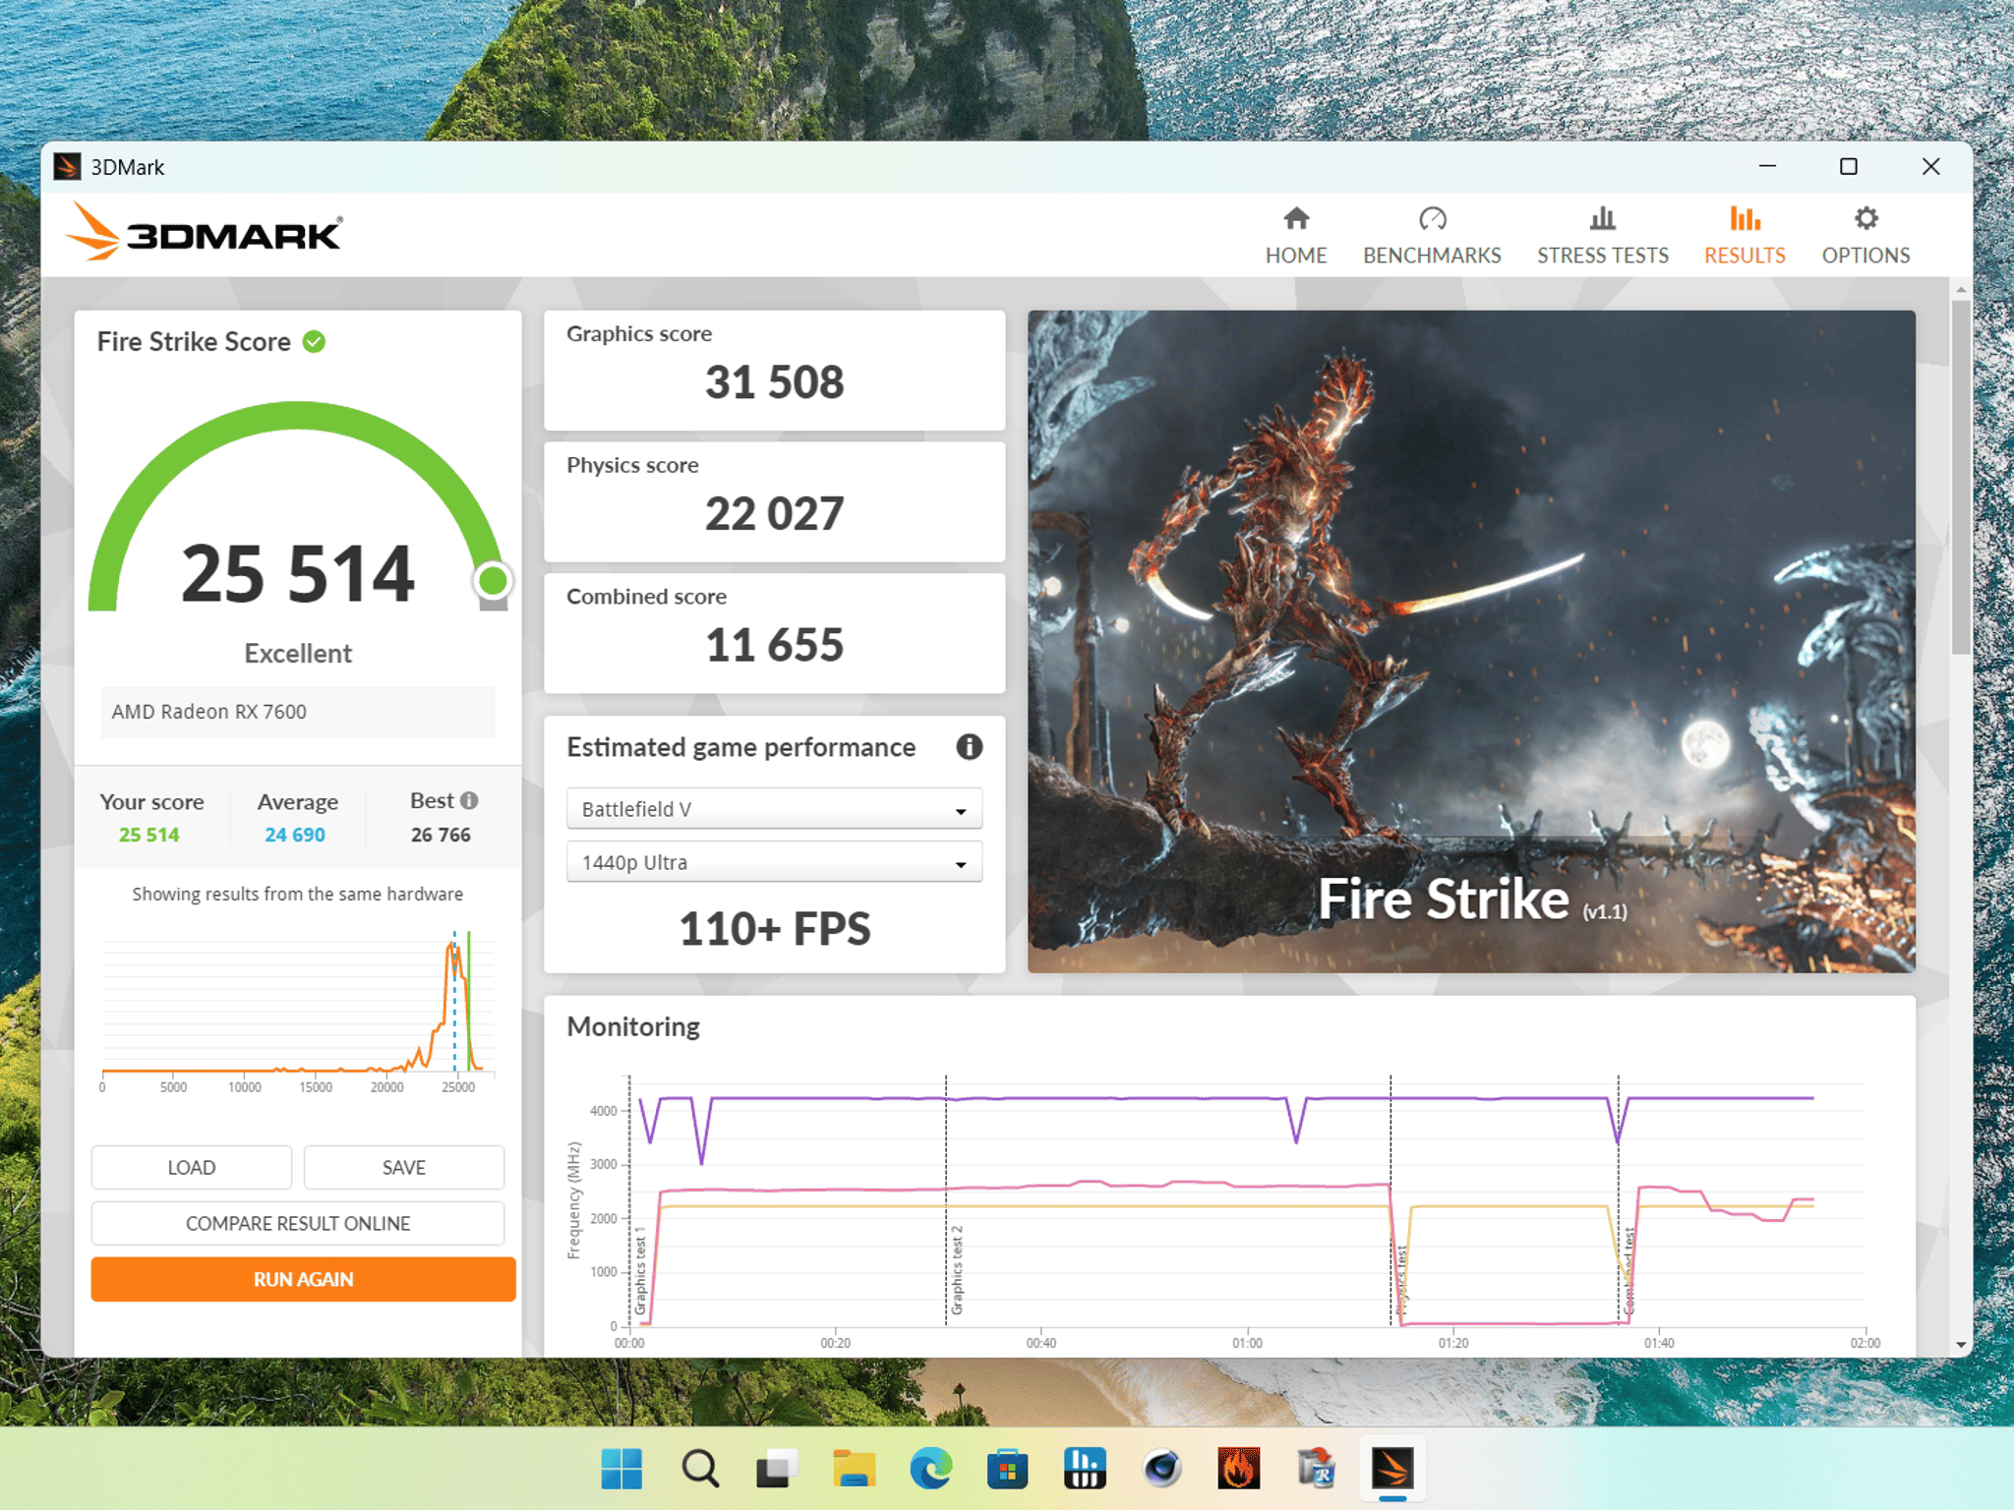The image size is (2014, 1510).
Task: Click the RUN AGAIN button
Action: [303, 1279]
